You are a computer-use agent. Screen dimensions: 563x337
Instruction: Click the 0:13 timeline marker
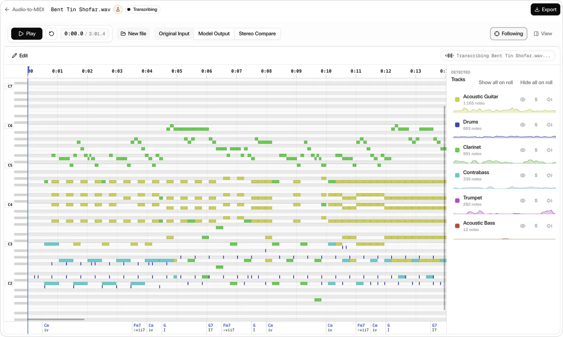(x=416, y=71)
